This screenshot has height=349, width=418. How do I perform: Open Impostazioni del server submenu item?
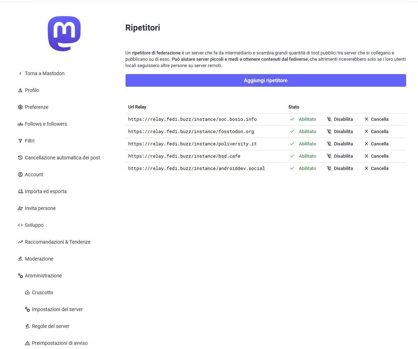pos(57,309)
